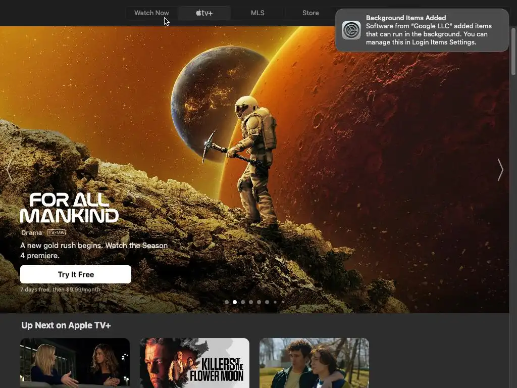Screen dimensions: 517x388
Task: Select the first carousel page dot
Action: [227, 302]
